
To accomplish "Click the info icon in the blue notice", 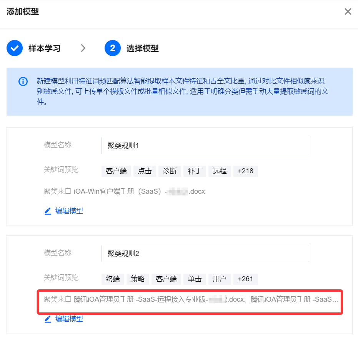I will pyautogui.click(x=23, y=81).
